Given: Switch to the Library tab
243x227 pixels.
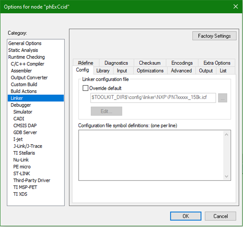Looking at the screenshot, I should (x=103, y=70).
